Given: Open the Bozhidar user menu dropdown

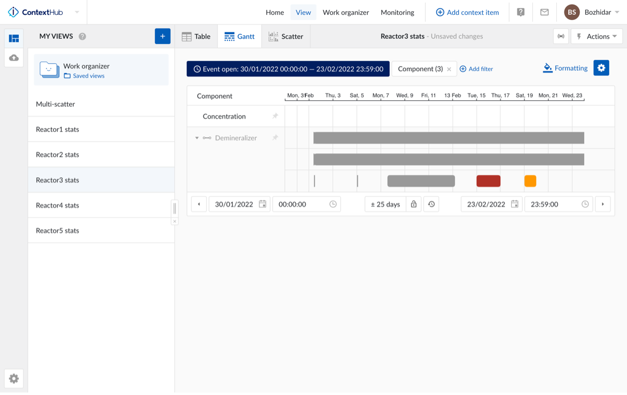Looking at the screenshot, I should click(592, 12).
